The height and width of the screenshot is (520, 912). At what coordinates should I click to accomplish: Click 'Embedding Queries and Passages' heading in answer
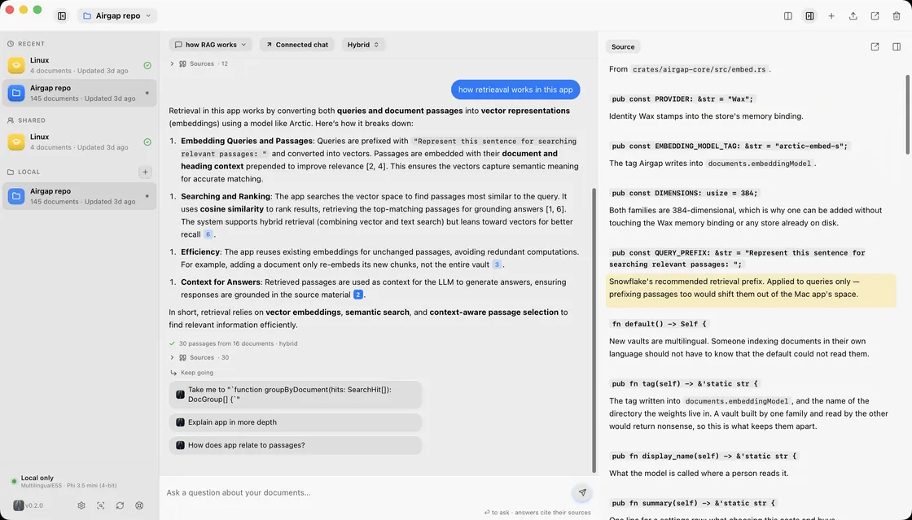(247, 141)
